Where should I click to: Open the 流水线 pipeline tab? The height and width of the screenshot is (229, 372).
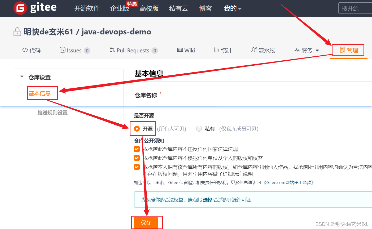tap(263, 50)
